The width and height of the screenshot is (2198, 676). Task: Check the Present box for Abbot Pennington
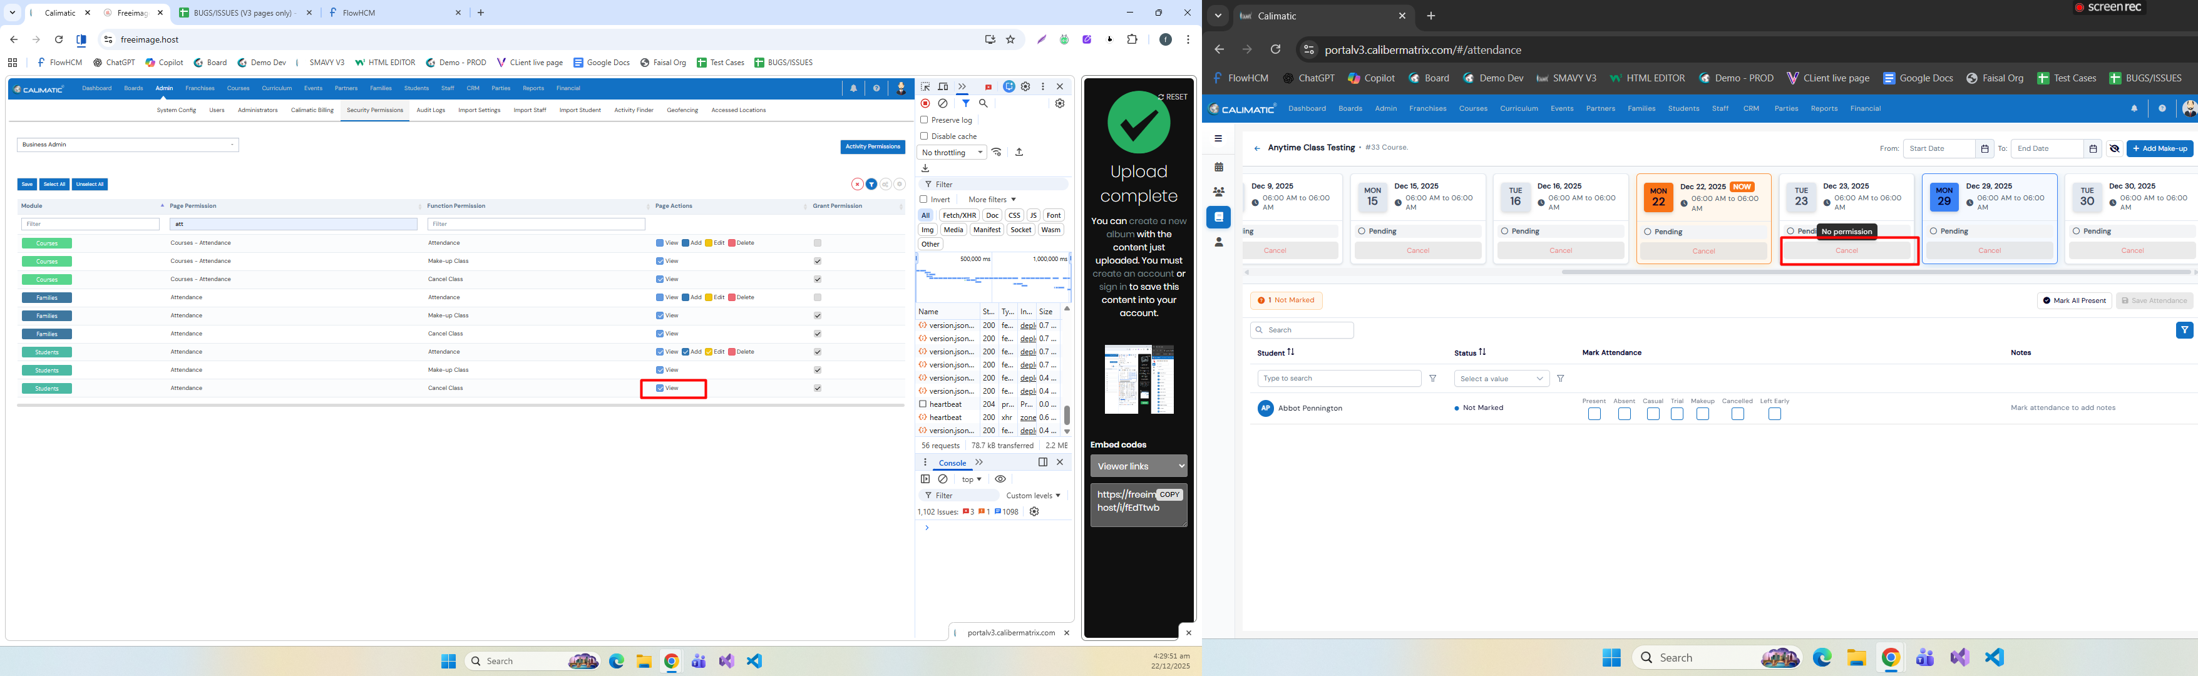(x=1594, y=414)
